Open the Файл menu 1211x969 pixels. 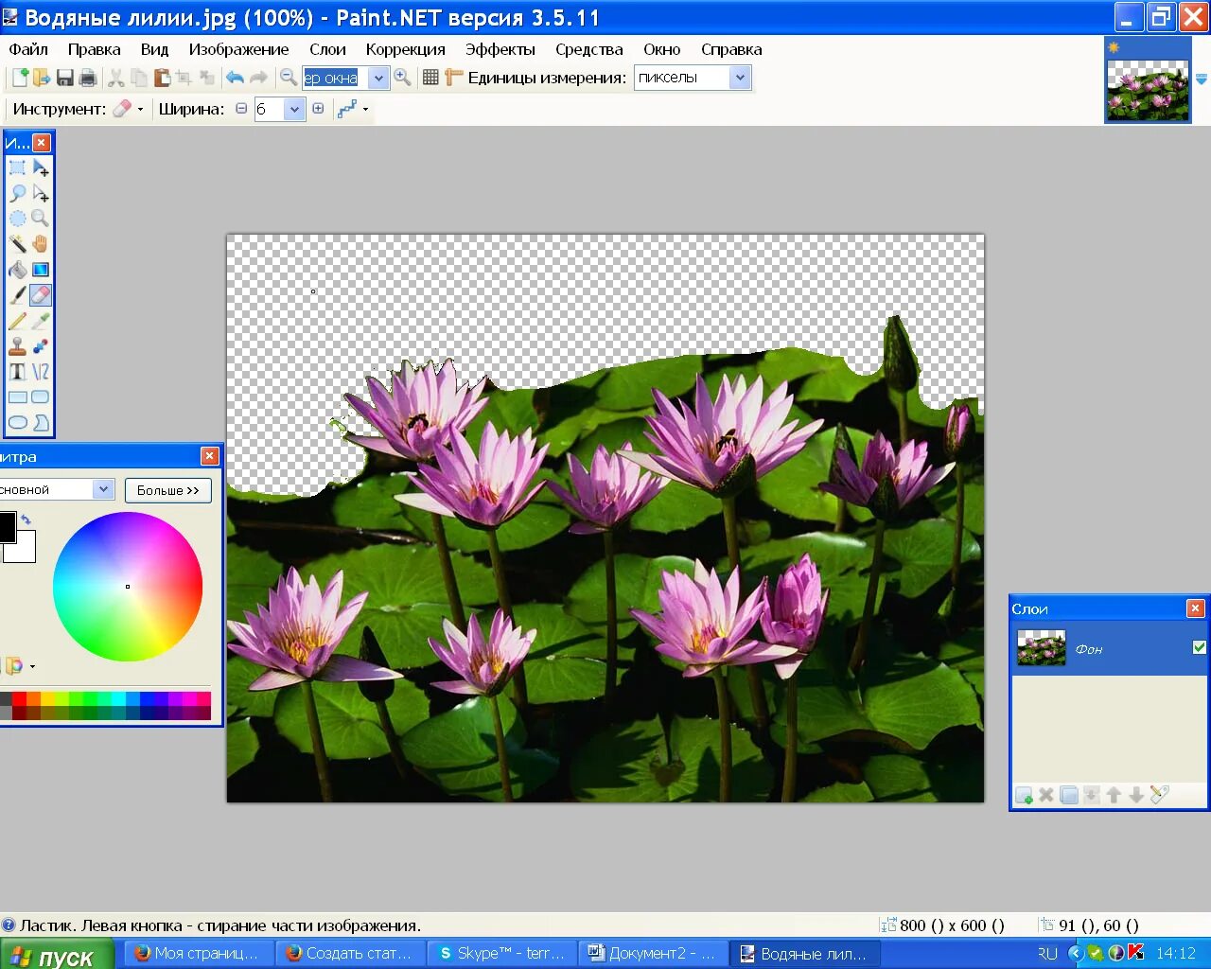click(x=28, y=49)
